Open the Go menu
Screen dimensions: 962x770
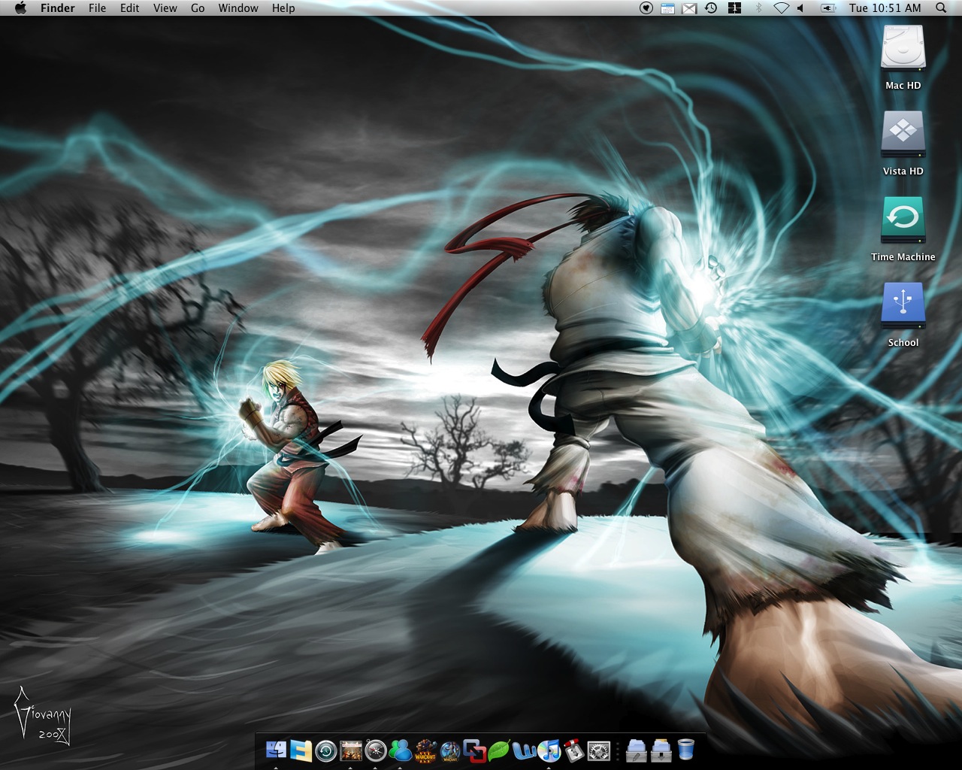[x=198, y=8]
